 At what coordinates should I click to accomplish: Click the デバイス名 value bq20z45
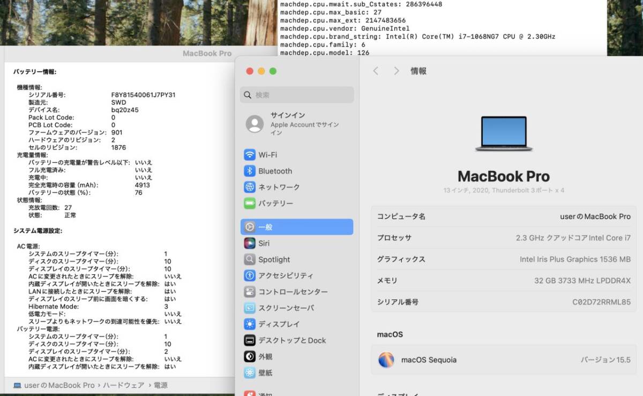click(125, 110)
